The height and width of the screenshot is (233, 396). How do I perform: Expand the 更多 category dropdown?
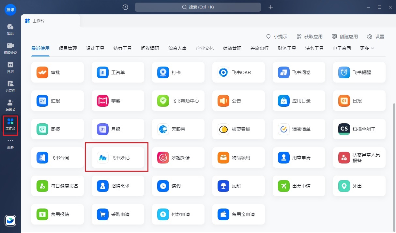pos(366,48)
